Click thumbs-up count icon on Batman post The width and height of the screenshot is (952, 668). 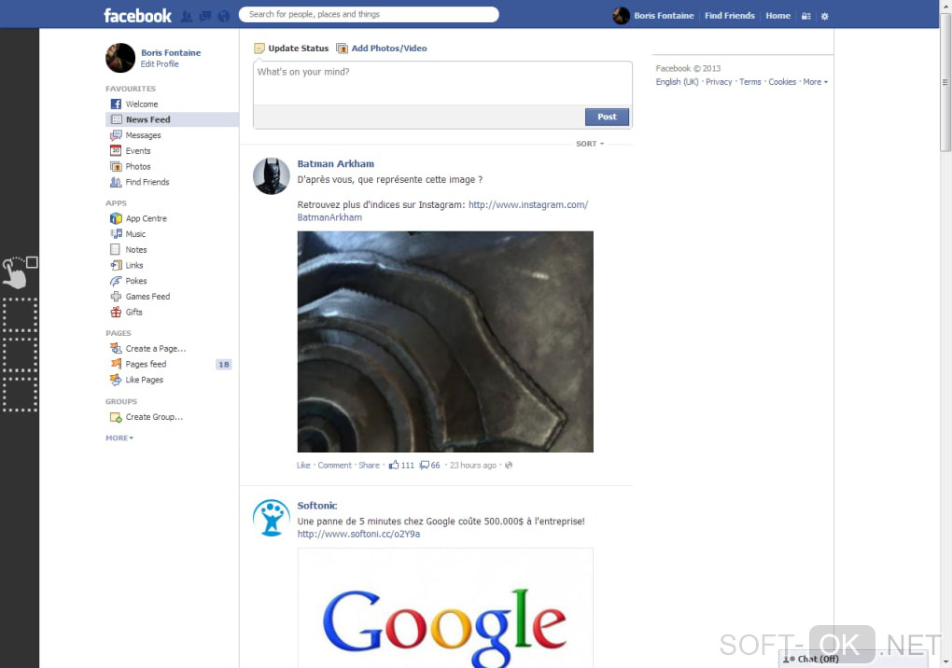tap(394, 465)
